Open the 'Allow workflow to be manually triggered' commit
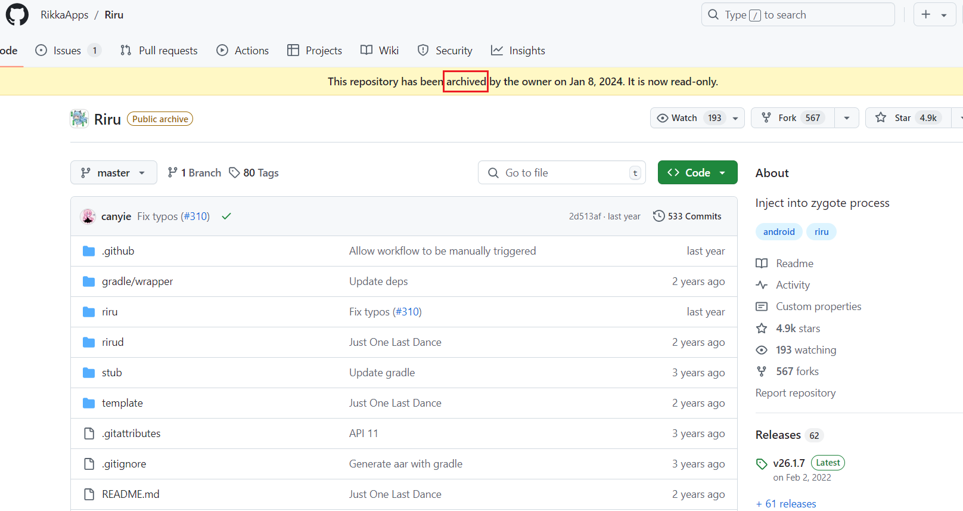Image resolution: width=963 pixels, height=511 pixels. point(443,251)
